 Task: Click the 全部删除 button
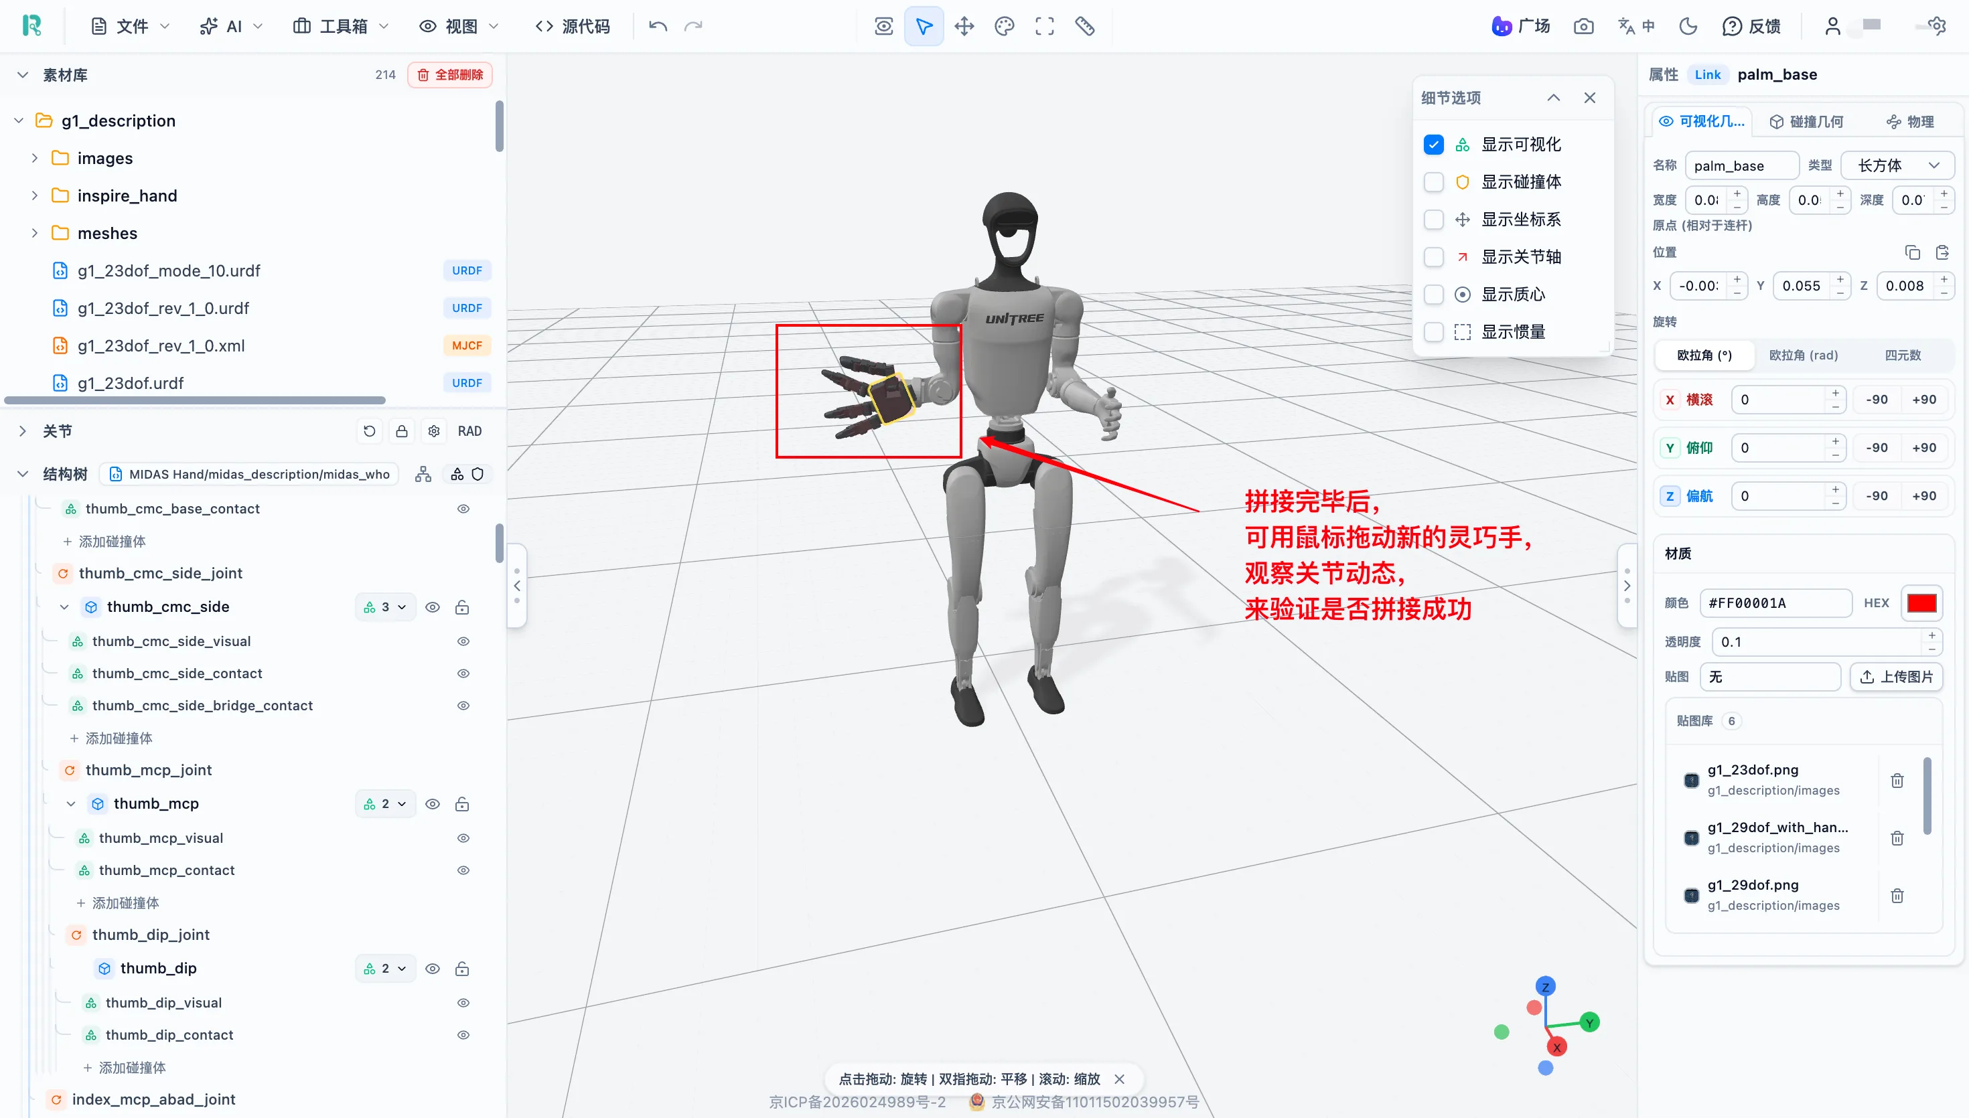[x=450, y=74]
